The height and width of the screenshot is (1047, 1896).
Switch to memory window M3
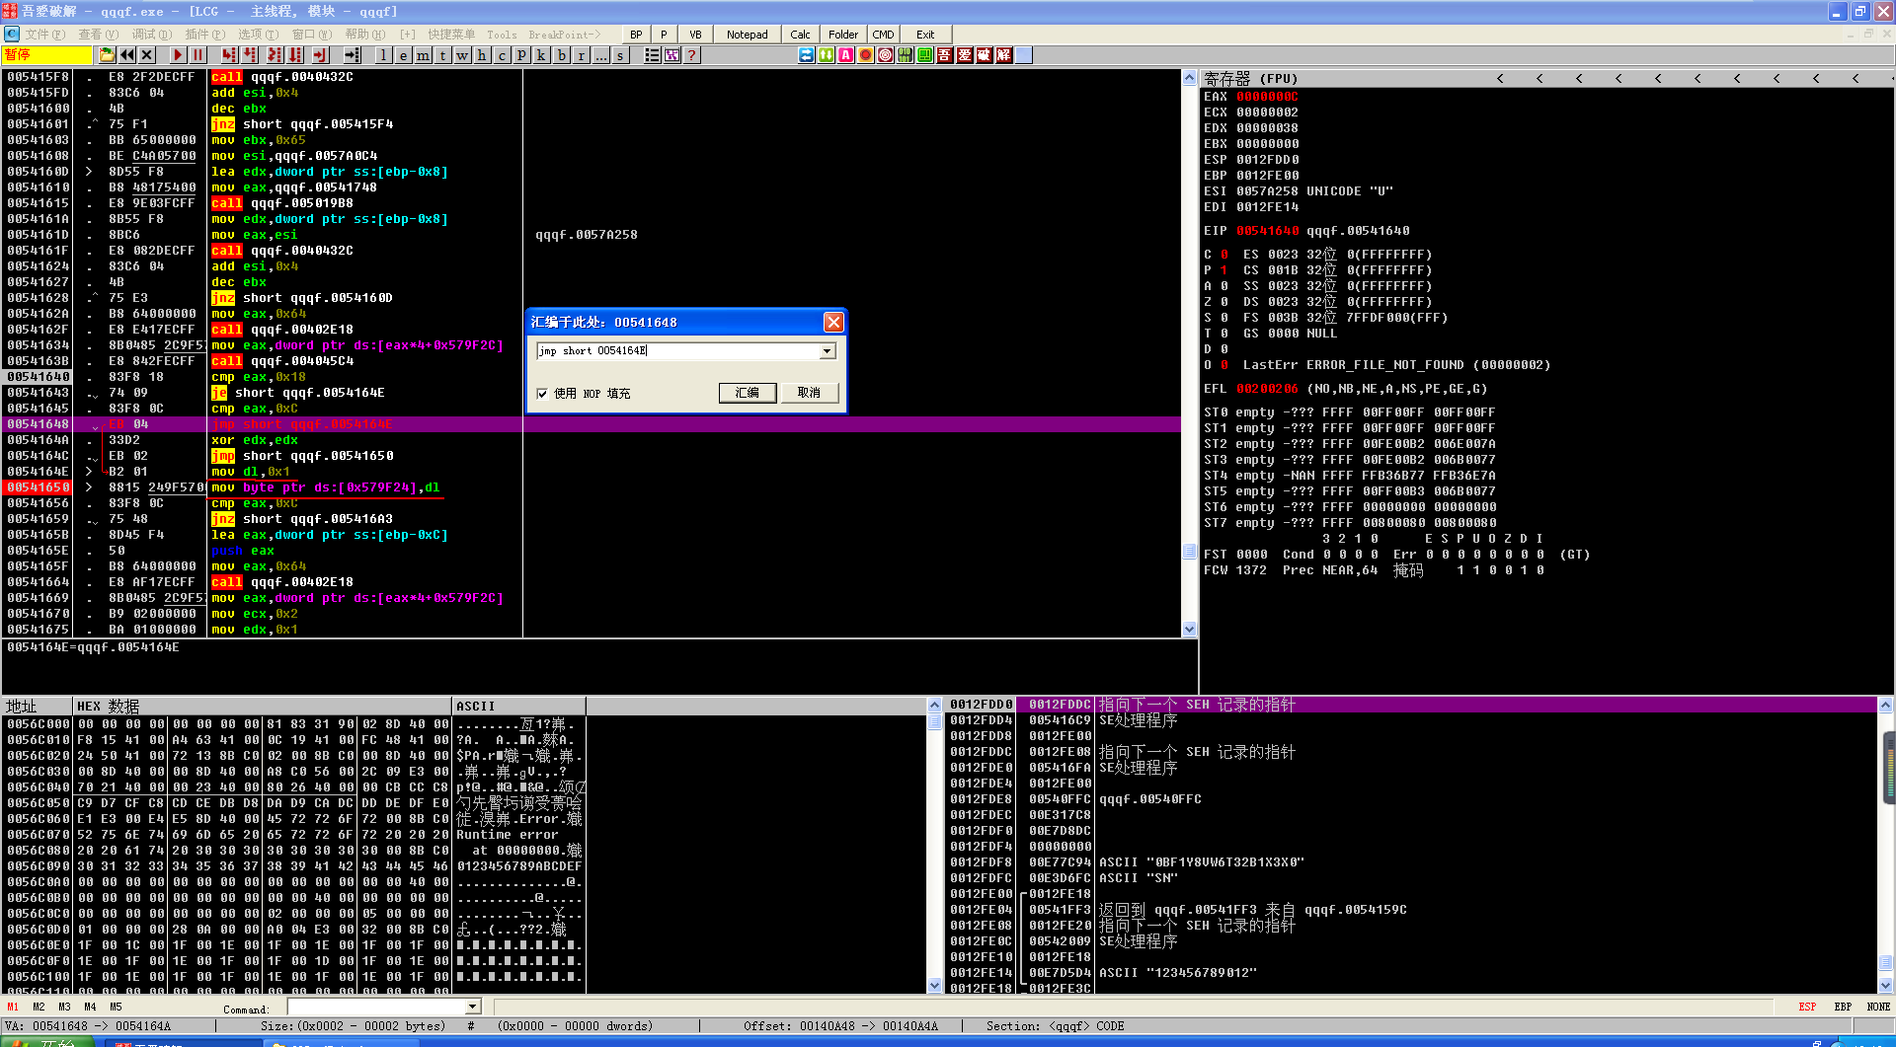point(64,1008)
